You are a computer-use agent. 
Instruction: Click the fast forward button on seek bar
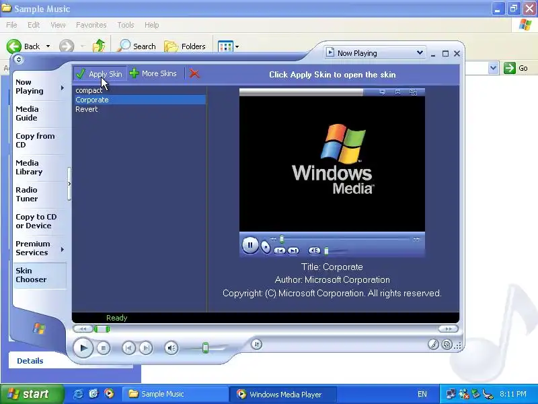coord(448,329)
